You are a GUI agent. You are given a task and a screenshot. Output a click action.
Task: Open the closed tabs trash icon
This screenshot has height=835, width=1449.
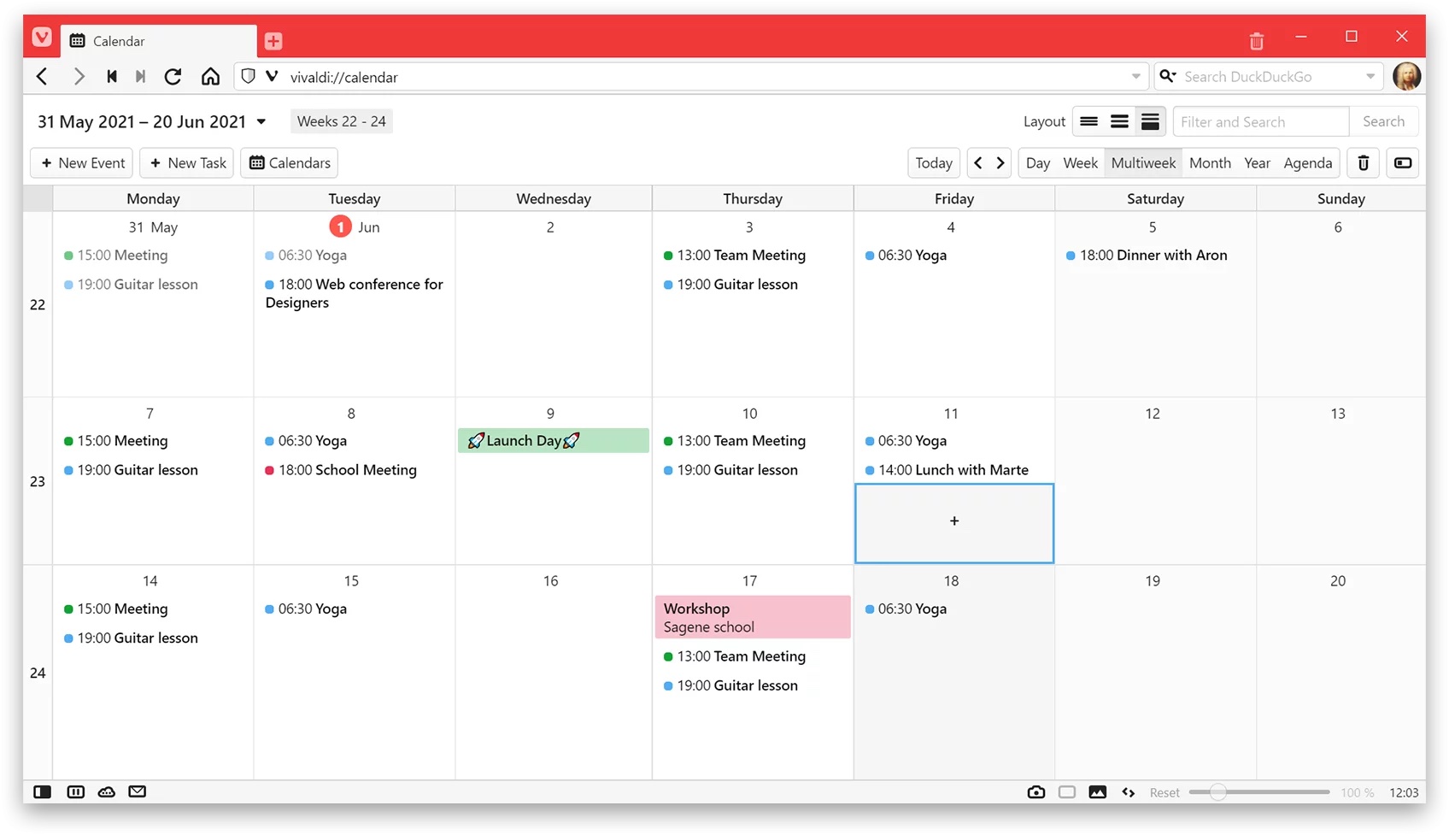(1256, 41)
